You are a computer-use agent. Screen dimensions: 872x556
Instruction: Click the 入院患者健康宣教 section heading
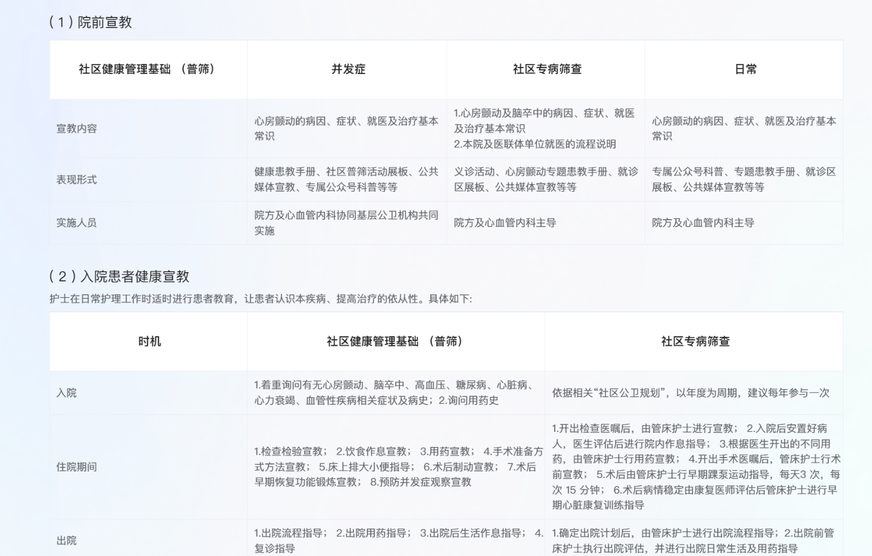point(119,276)
